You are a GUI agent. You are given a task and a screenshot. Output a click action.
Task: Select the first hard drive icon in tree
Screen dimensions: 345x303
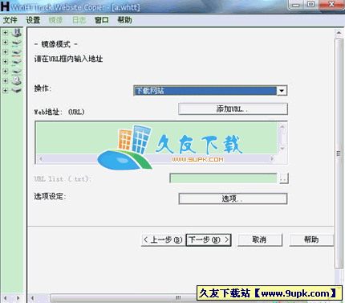(17, 43)
